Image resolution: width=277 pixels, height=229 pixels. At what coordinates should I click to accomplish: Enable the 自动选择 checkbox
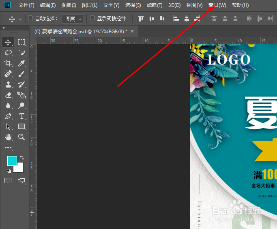30,18
